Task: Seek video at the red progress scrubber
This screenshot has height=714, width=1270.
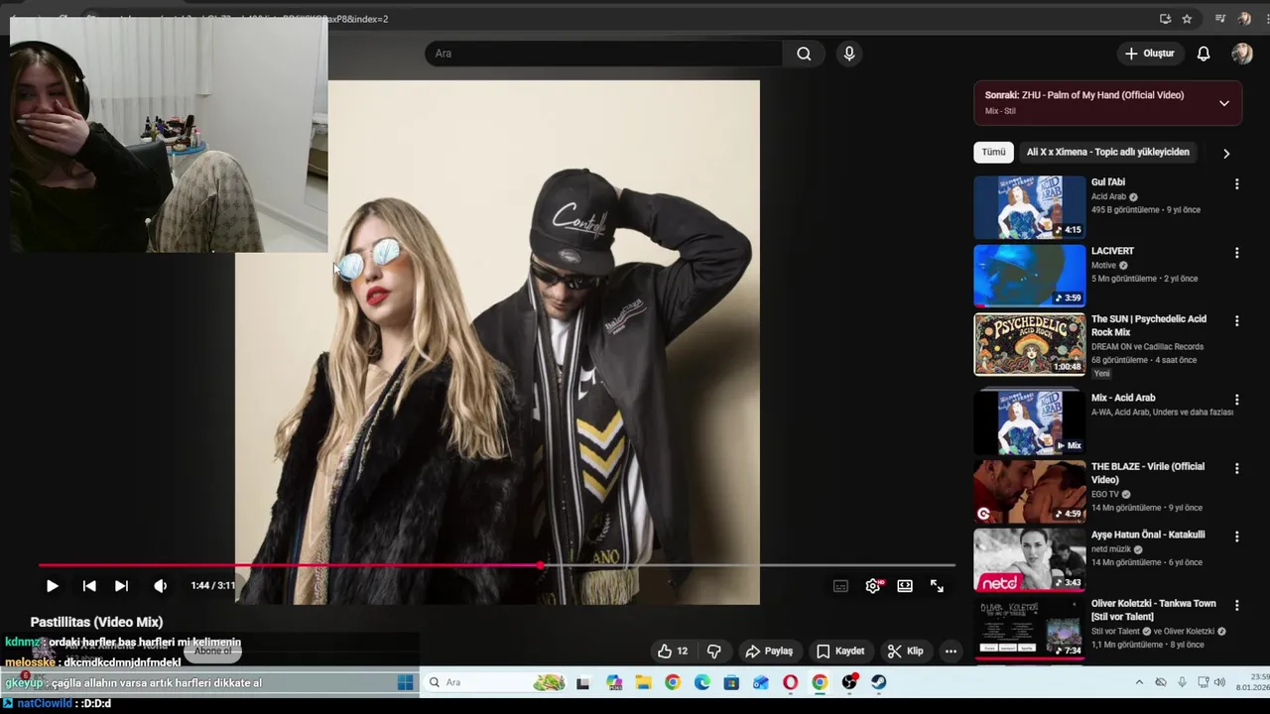Action: point(540,565)
